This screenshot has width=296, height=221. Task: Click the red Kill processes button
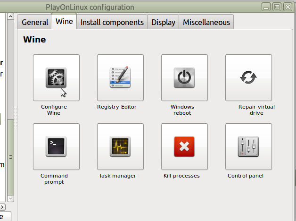click(x=184, y=146)
